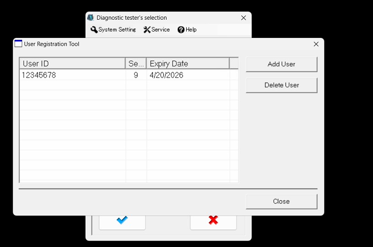Click the User Registration Tool window icon

(18, 44)
